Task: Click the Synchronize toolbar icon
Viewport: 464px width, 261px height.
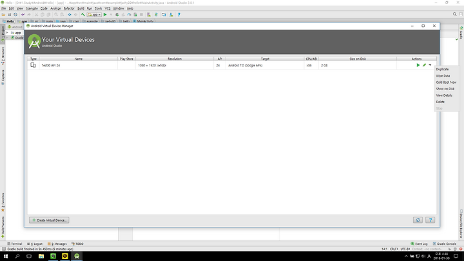Action: (15, 14)
